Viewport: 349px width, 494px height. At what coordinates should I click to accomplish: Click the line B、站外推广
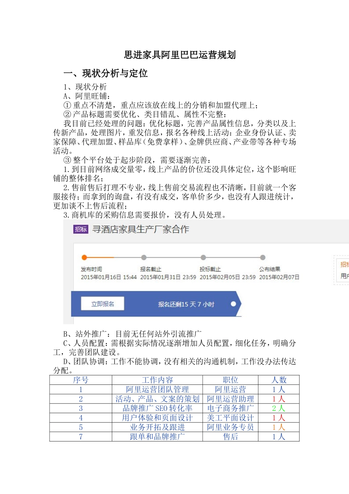click(x=133, y=334)
